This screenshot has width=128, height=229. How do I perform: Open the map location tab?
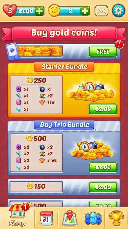click(x=70, y=218)
